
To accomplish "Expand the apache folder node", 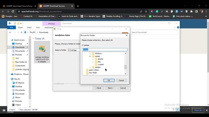I will [93, 59].
